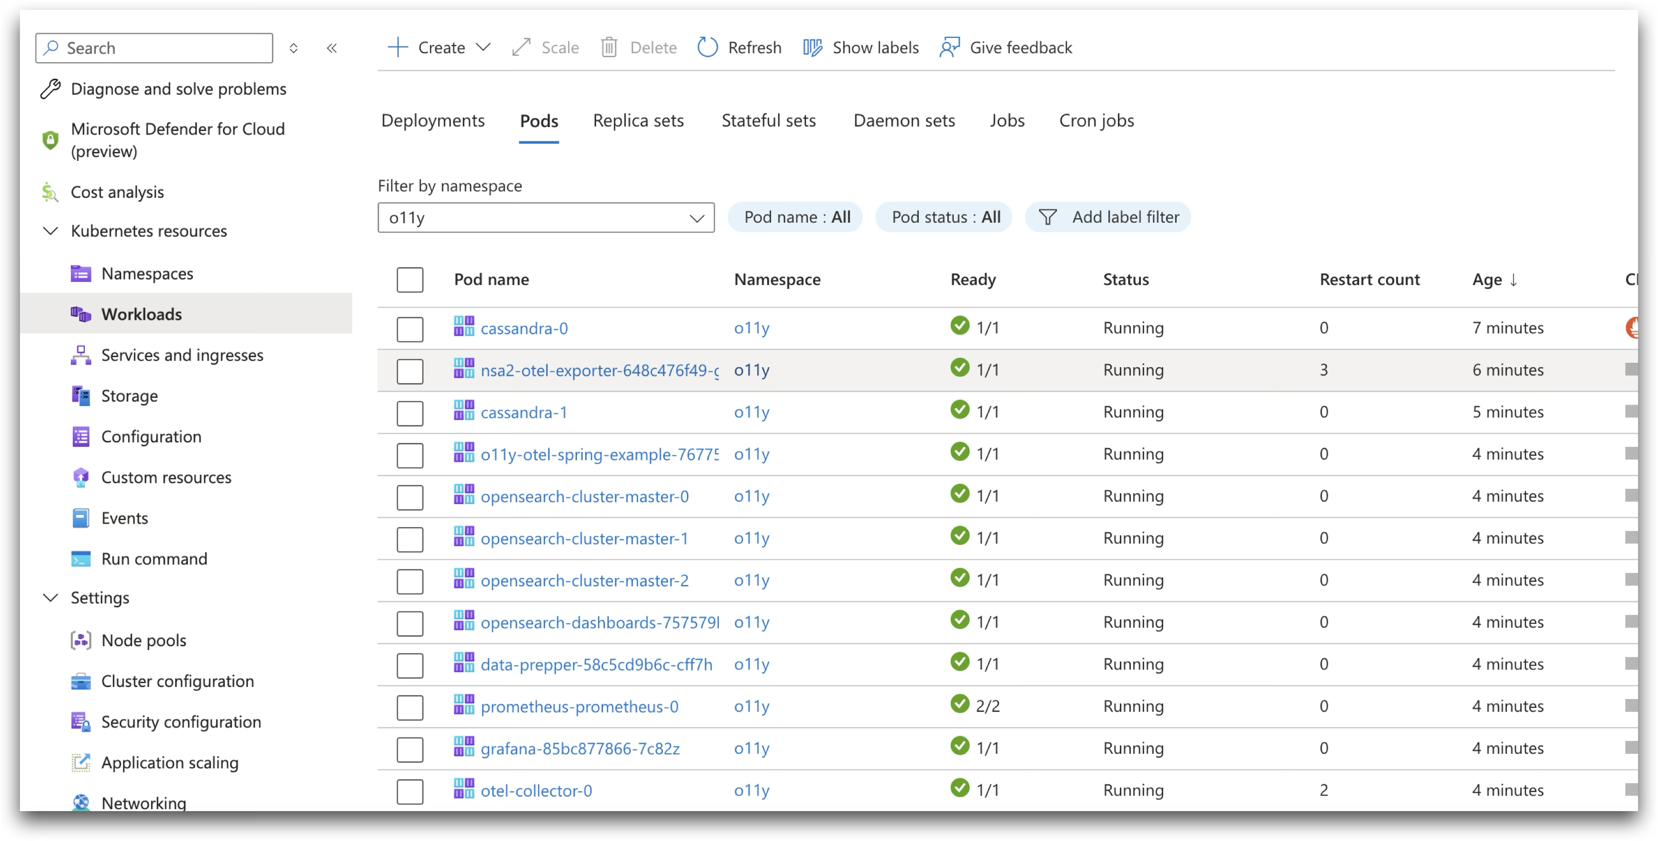1658x841 pixels.
Task: Click the pod icon beside prometheus-prometheus-0
Action: coord(463,704)
